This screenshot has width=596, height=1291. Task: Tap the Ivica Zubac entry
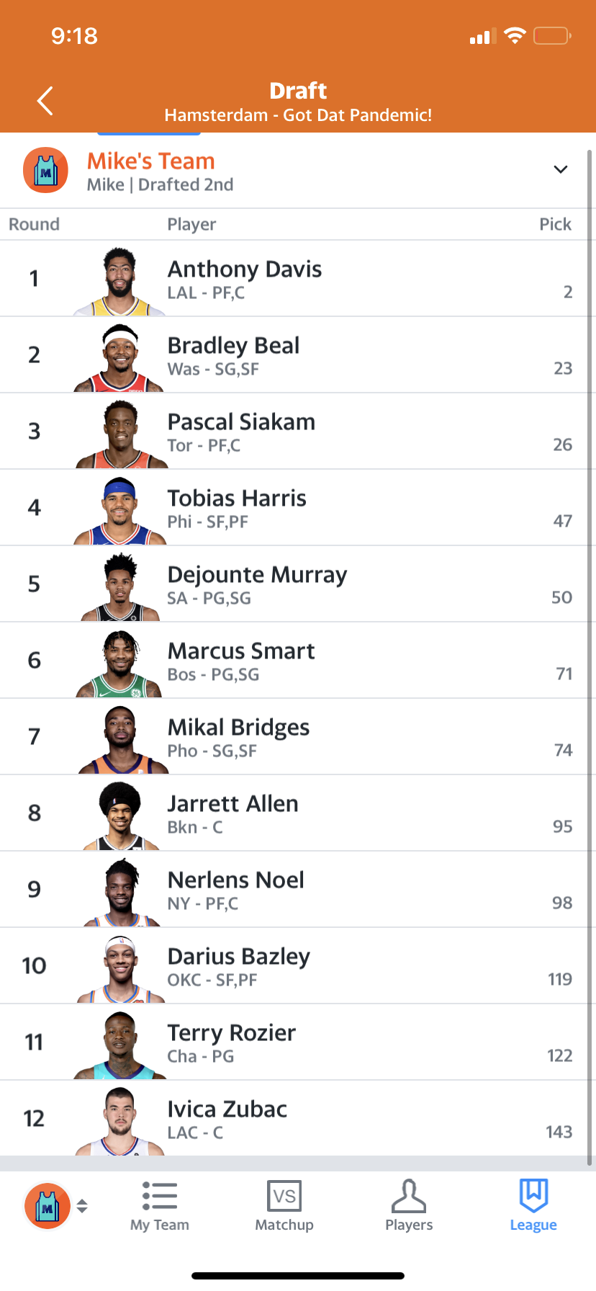coord(298,1119)
